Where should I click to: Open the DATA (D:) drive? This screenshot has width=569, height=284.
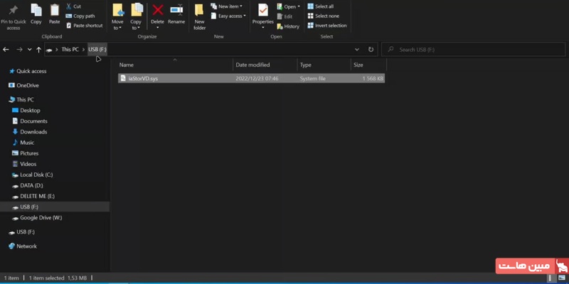28,185
